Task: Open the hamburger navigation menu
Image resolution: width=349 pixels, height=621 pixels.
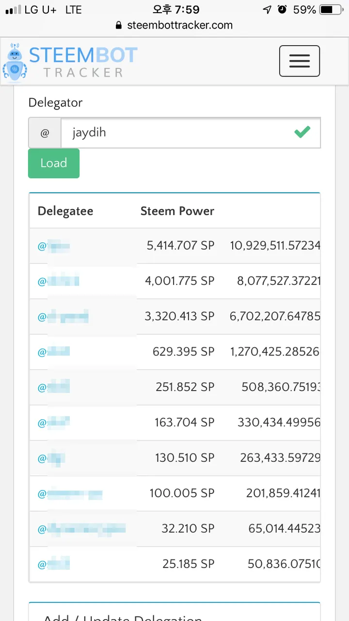Action: [299, 61]
